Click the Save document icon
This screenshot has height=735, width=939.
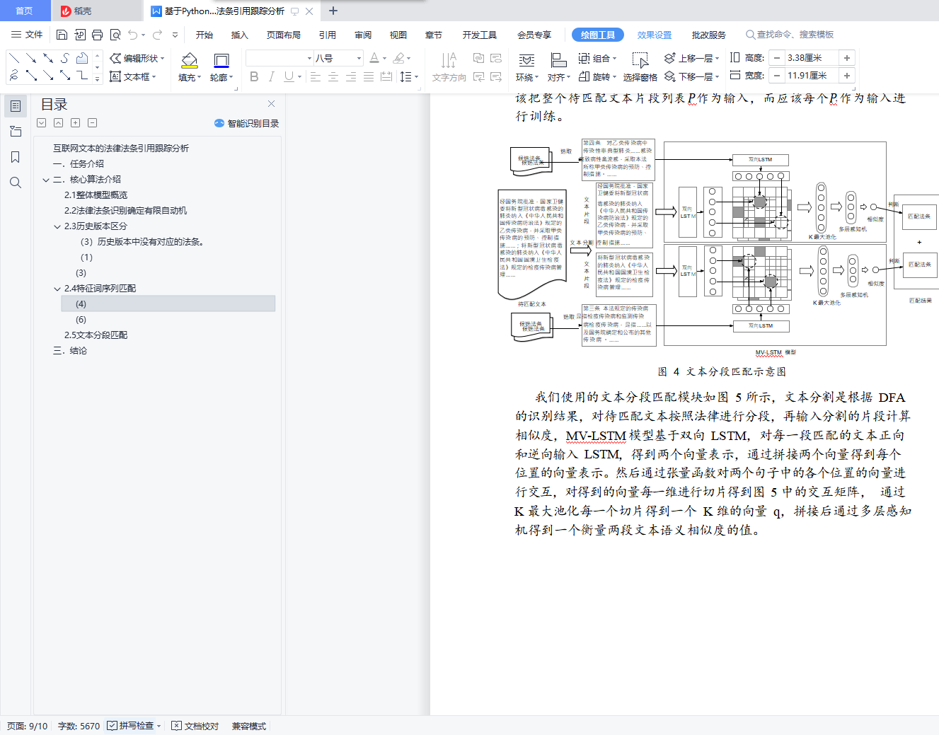coord(62,35)
